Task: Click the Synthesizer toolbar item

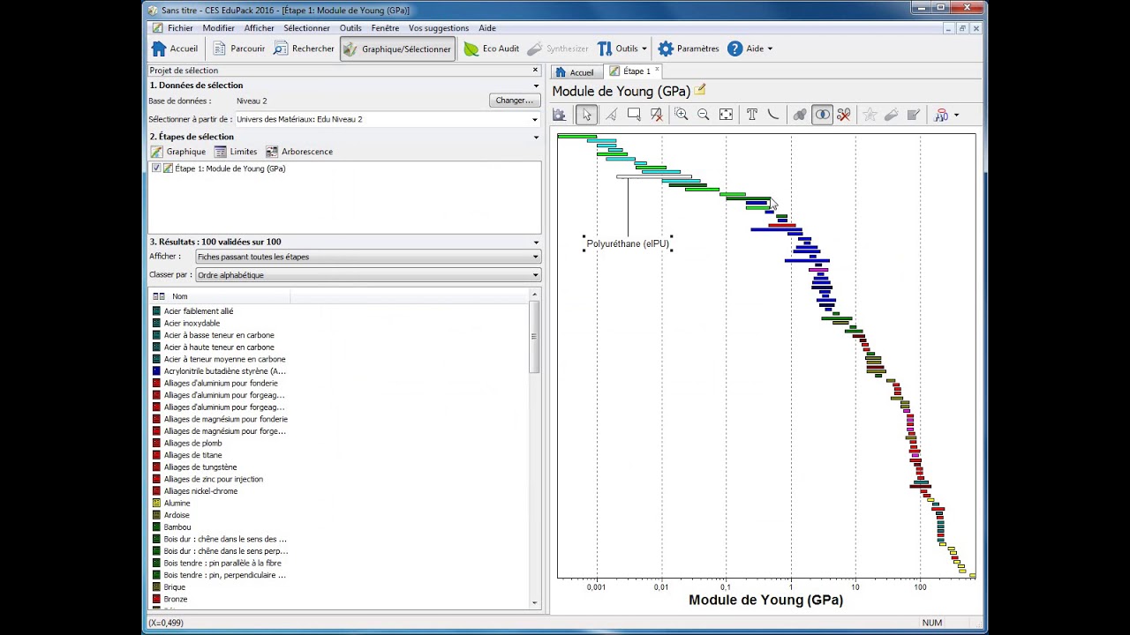Action: point(557,49)
